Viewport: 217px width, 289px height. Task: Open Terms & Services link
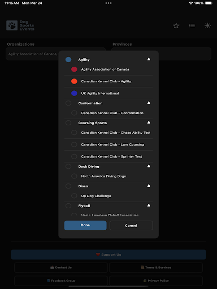point(156,268)
